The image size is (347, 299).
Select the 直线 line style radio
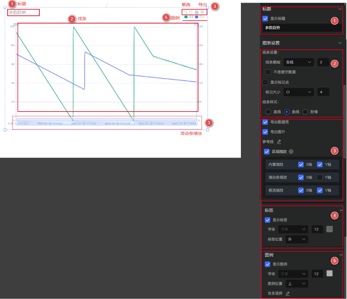(x=268, y=112)
